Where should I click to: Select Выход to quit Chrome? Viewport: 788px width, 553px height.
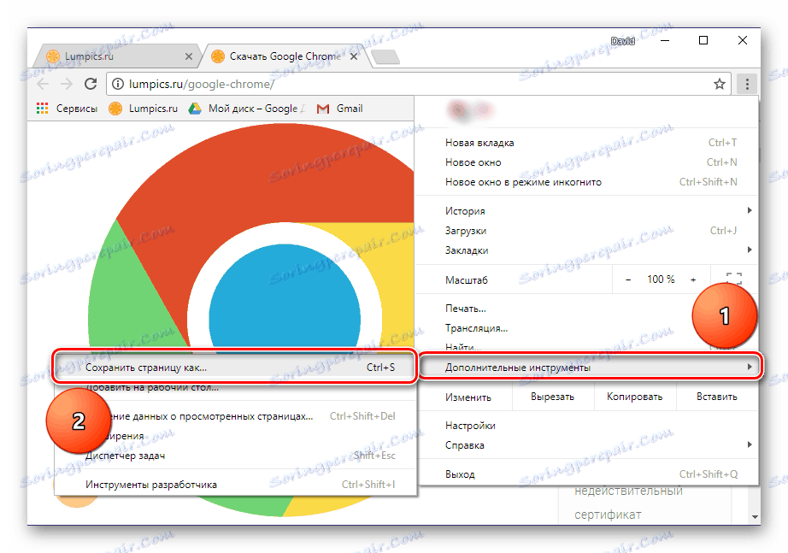click(x=586, y=474)
